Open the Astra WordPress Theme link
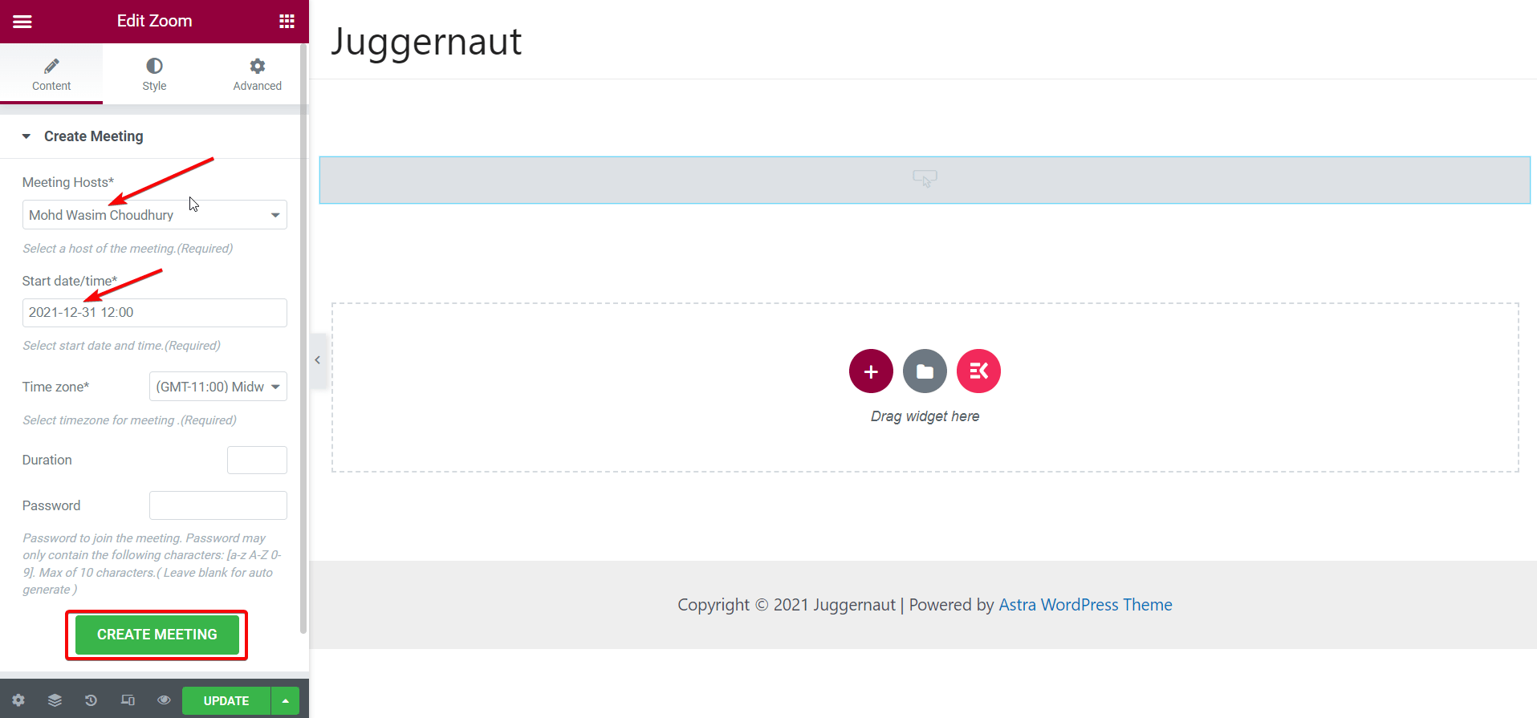This screenshot has width=1537, height=718. (1085, 604)
